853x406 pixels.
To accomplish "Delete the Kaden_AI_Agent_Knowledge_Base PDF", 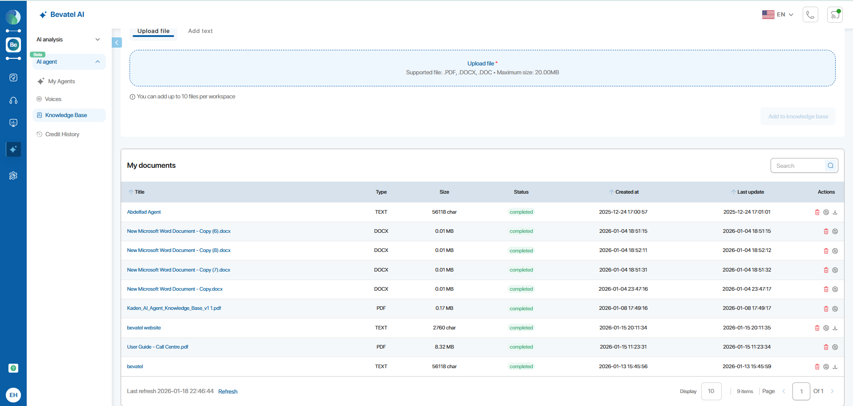I will 826,309.
